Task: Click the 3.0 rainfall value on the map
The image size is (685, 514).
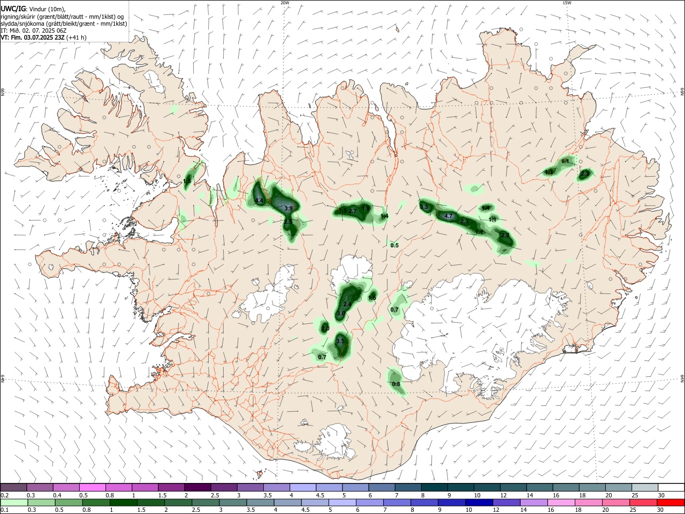Action: pyautogui.click(x=341, y=313)
